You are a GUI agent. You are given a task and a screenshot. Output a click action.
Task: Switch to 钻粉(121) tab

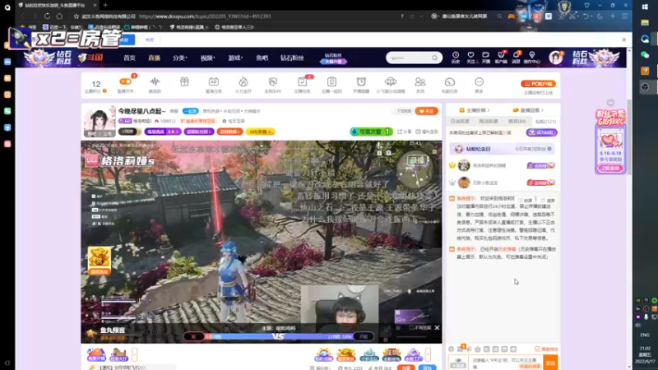pyautogui.click(x=545, y=122)
